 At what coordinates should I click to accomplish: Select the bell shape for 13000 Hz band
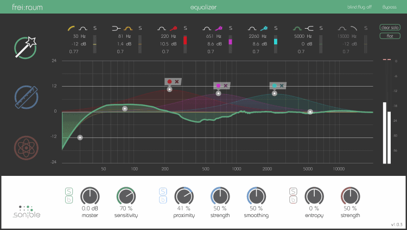pyautogui.click(x=342, y=28)
